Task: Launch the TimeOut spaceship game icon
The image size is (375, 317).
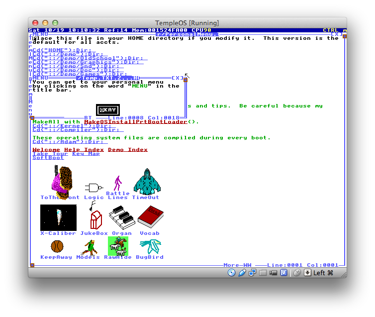Action: 147,182
